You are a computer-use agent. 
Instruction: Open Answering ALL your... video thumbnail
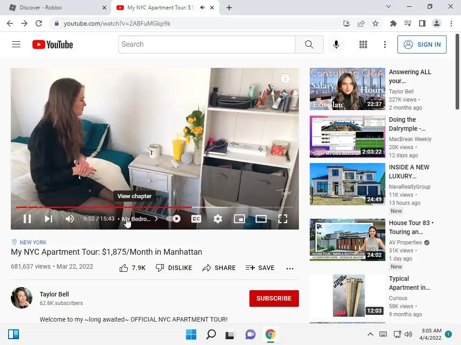(x=347, y=89)
